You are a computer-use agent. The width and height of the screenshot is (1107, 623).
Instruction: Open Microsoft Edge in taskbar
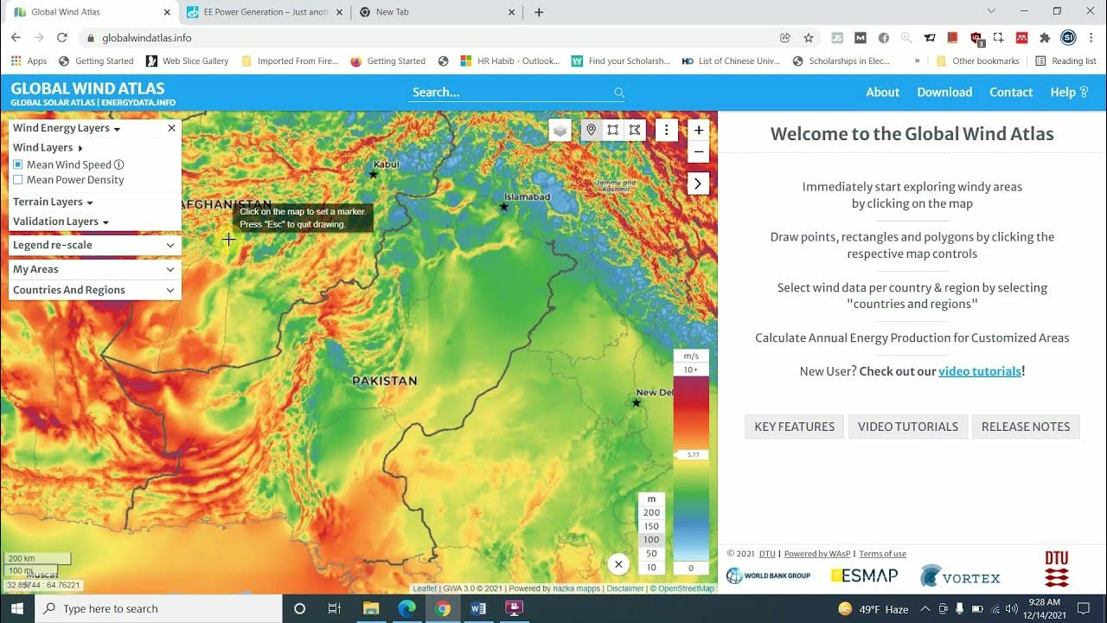[x=406, y=608]
